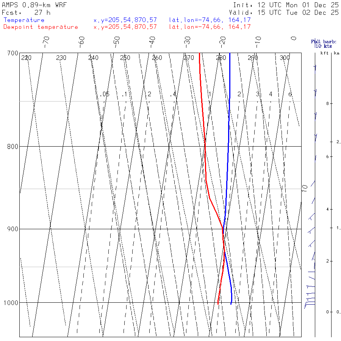Click the '300' potential temperature label
Viewport: 341px width, 341px height.
(x=285, y=58)
